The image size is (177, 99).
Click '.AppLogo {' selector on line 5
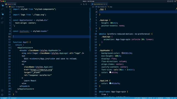(105, 20)
